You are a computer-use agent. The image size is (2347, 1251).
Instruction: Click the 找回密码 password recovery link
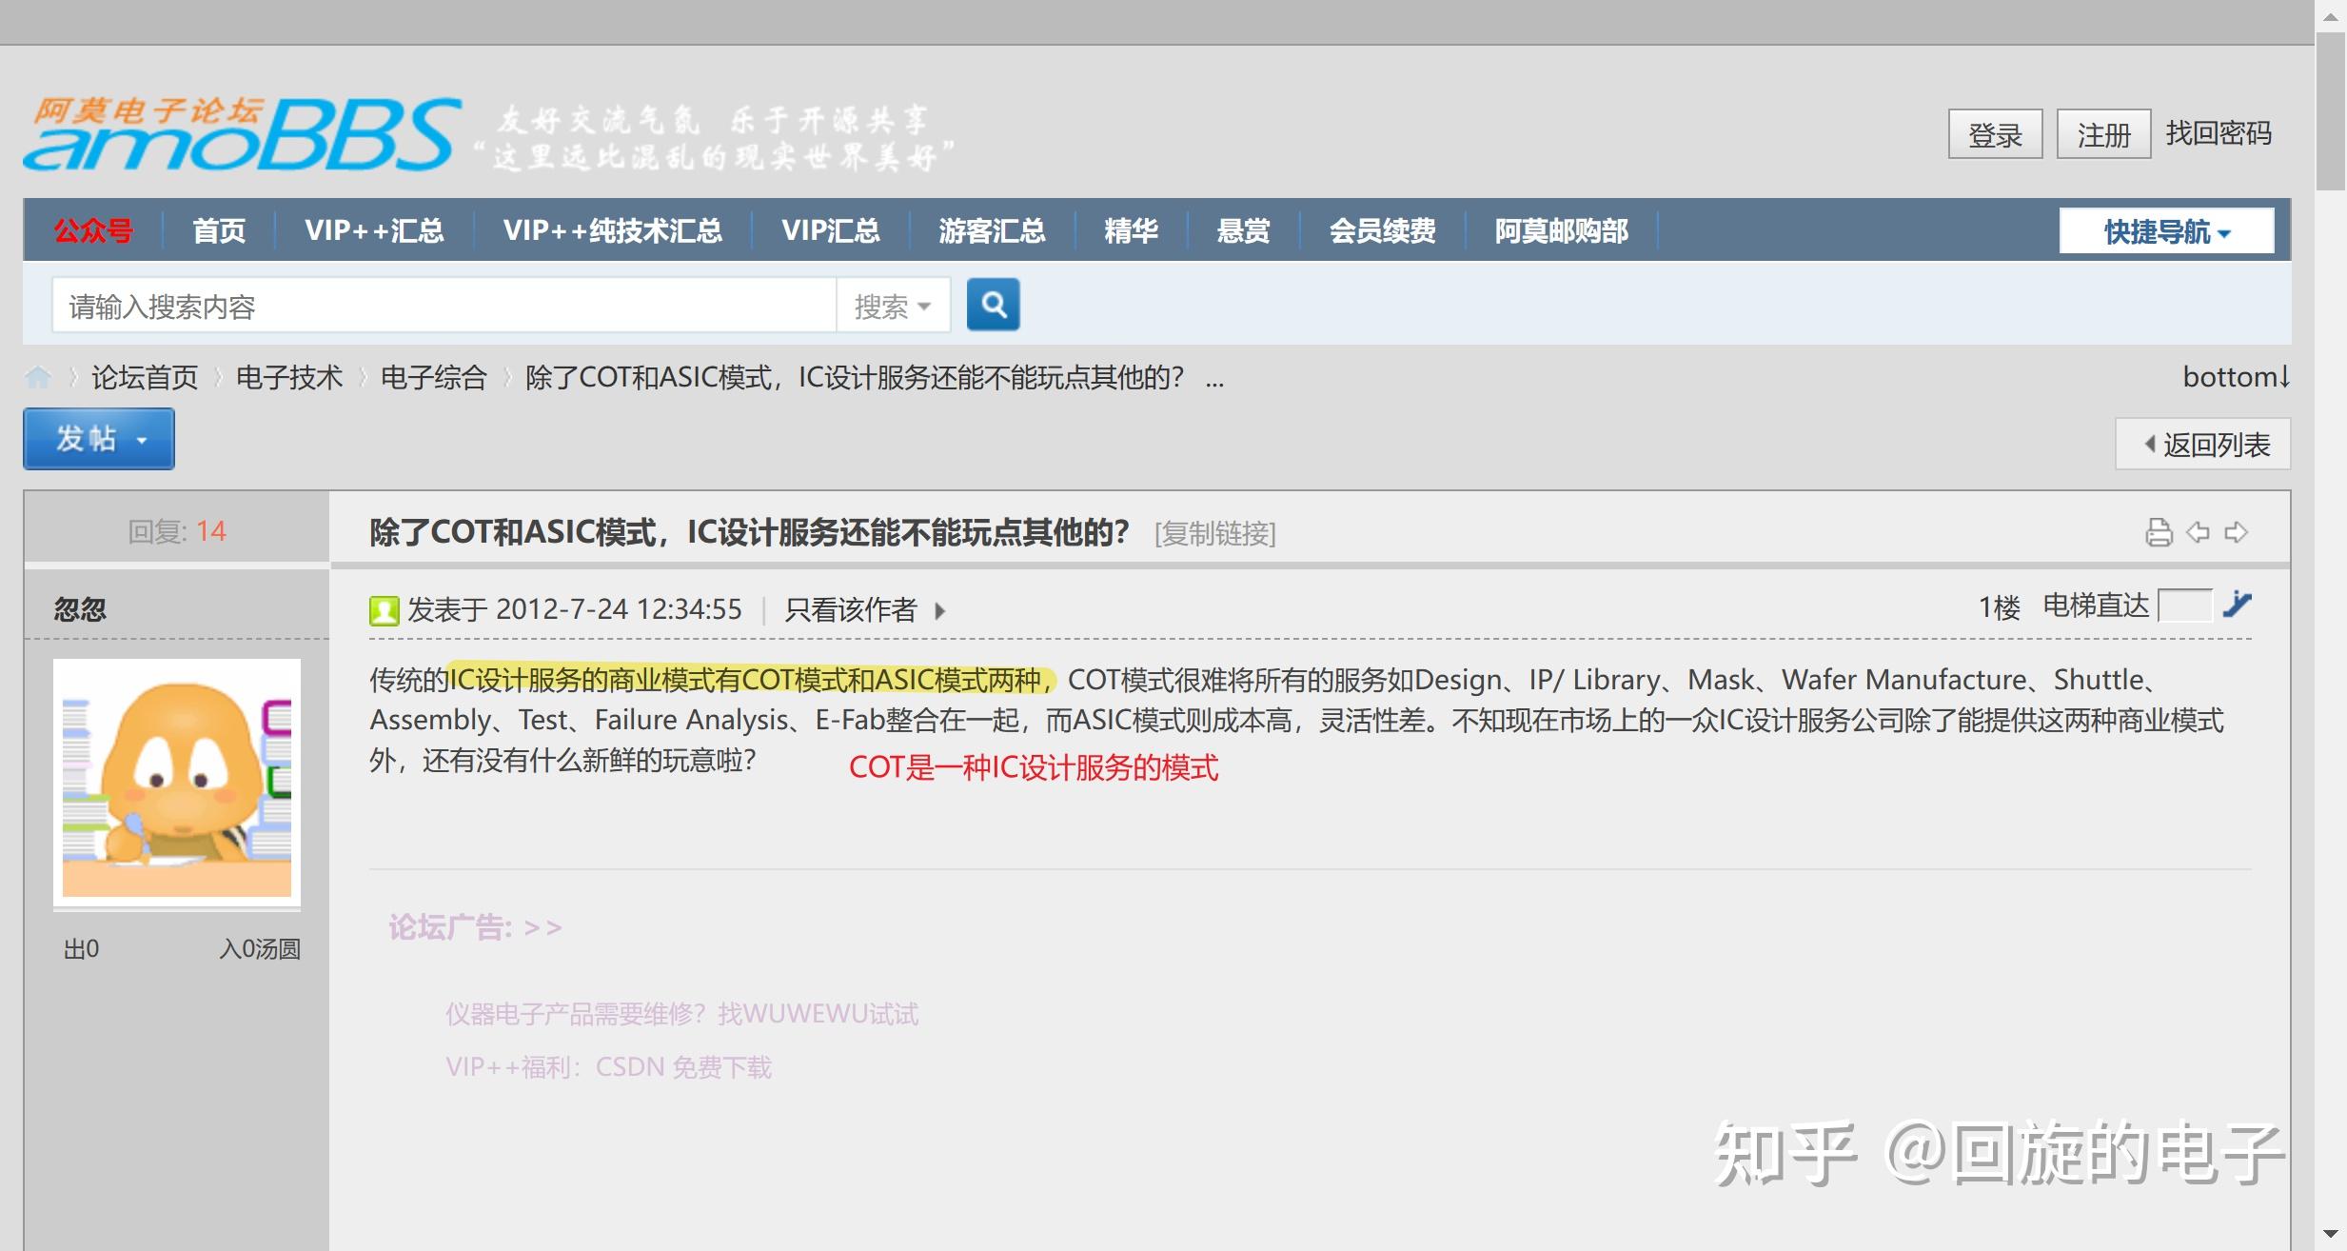[2218, 132]
